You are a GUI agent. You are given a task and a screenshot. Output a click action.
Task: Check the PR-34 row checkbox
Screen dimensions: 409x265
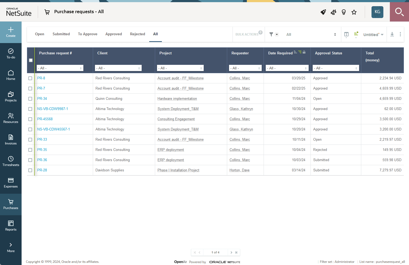point(30,99)
